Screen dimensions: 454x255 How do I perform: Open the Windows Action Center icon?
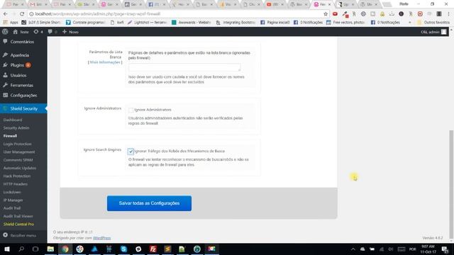(x=445, y=249)
